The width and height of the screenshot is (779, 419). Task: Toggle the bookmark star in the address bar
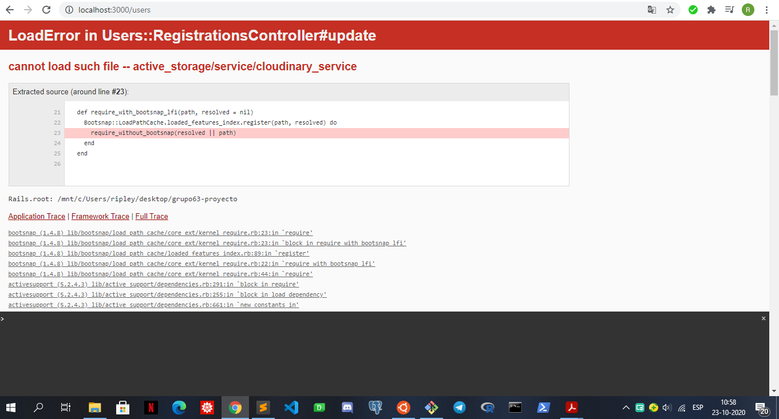tap(670, 10)
